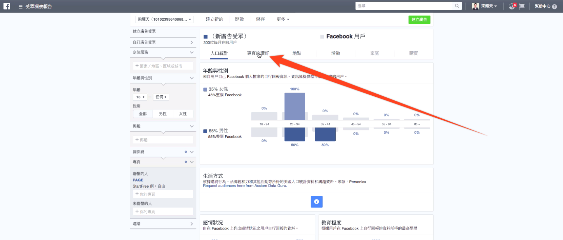Switch to the 購買 tab
This screenshot has height=240, width=563.
coord(414,53)
